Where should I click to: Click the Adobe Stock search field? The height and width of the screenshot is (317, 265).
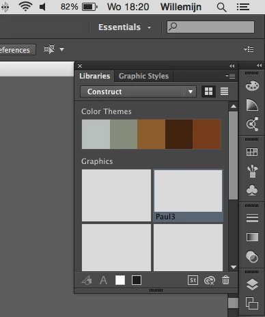click(x=210, y=27)
